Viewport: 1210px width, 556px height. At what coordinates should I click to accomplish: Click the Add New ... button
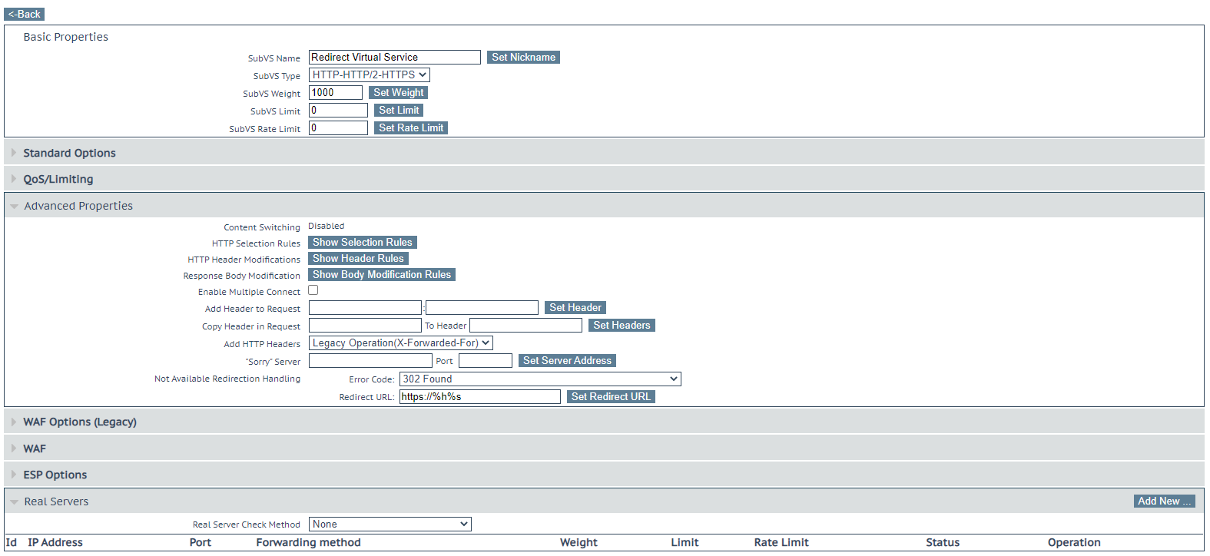coord(1164,501)
